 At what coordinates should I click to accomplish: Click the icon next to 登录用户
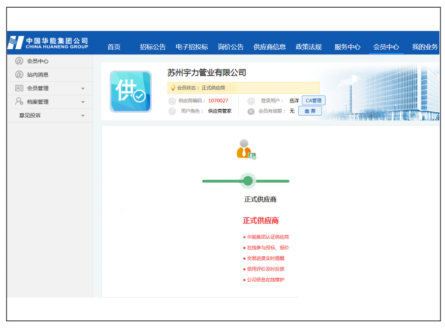(251, 101)
